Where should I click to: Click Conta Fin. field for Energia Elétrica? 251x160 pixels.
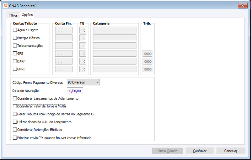click(x=64, y=38)
